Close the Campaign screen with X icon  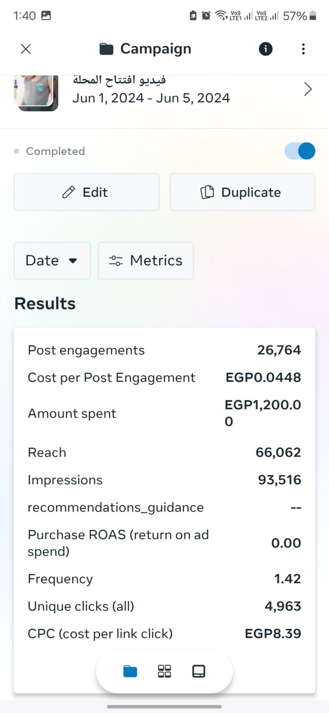tap(26, 49)
